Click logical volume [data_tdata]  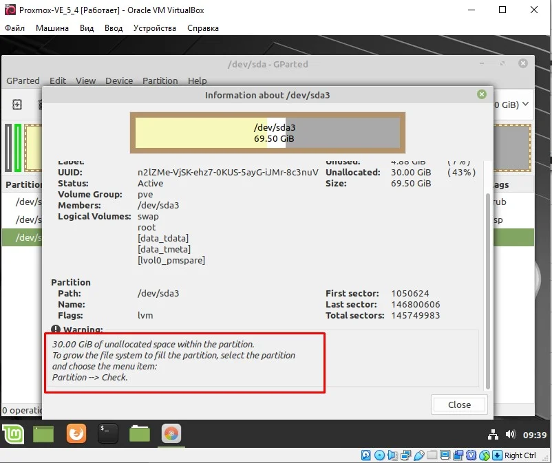point(163,238)
